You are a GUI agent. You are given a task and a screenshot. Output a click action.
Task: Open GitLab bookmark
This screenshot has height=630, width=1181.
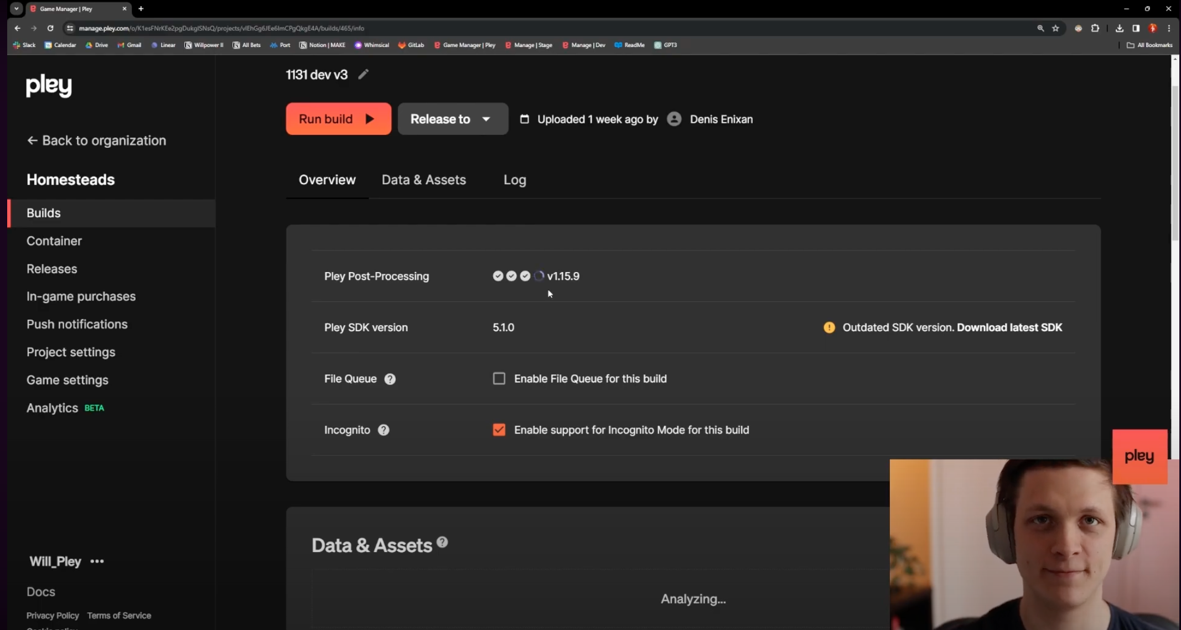click(x=411, y=45)
